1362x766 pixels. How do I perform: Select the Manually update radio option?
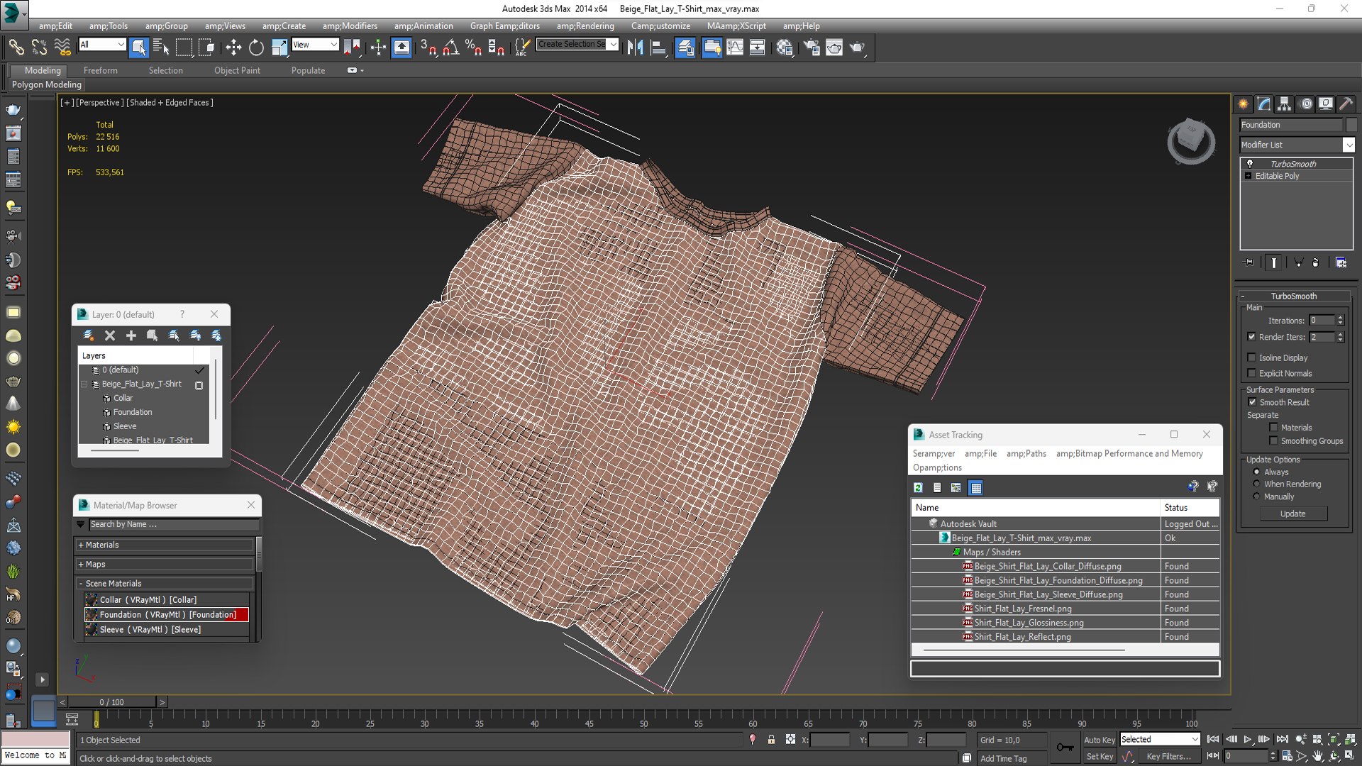[1256, 496]
